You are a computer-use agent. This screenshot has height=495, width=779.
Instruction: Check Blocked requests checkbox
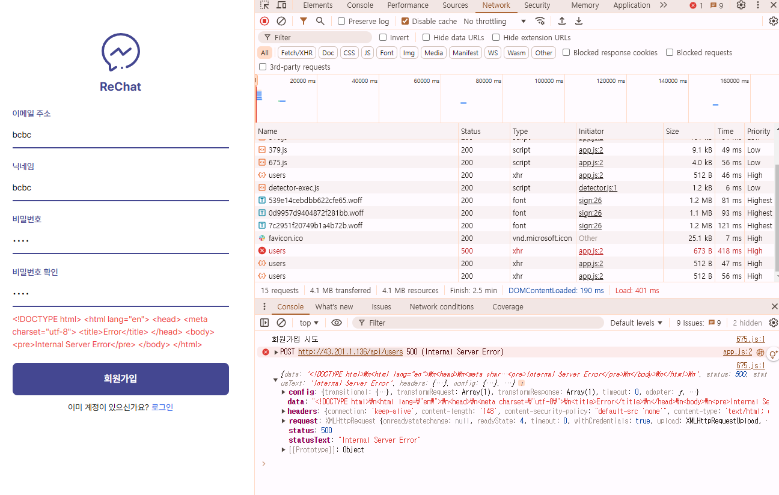click(670, 52)
